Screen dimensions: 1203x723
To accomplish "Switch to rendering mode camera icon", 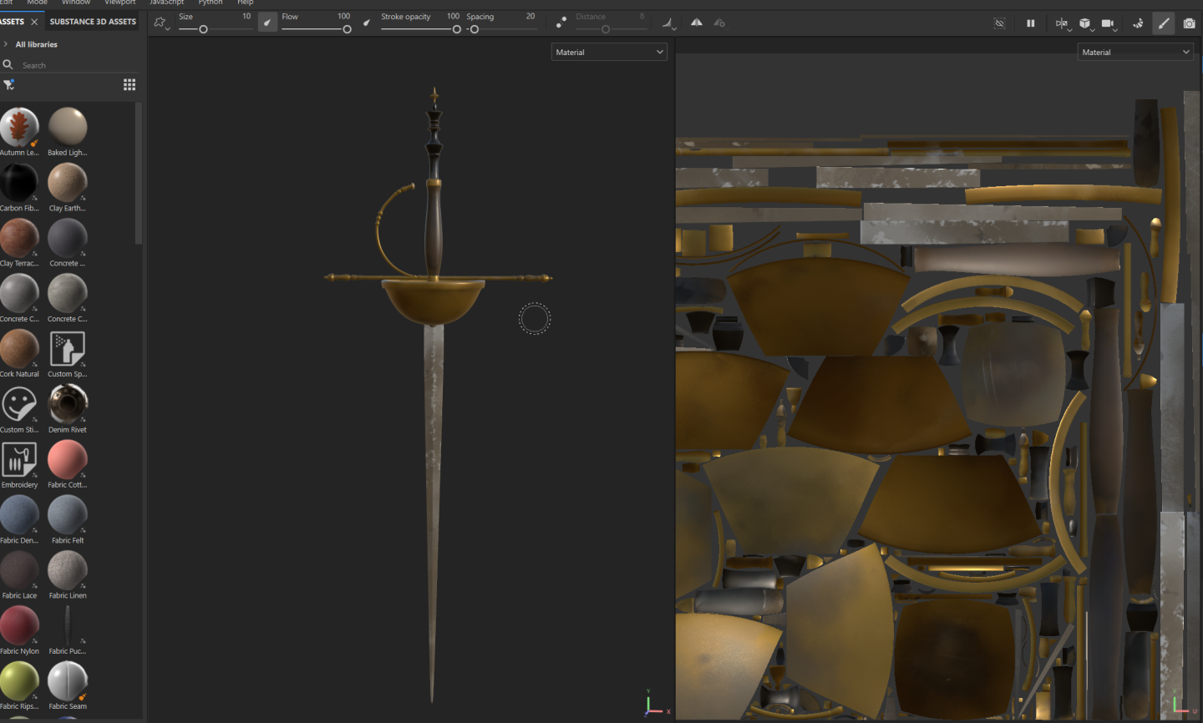I will coord(1189,23).
